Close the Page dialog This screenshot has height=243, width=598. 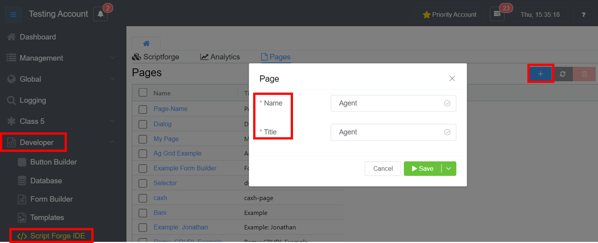click(x=452, y=78)
